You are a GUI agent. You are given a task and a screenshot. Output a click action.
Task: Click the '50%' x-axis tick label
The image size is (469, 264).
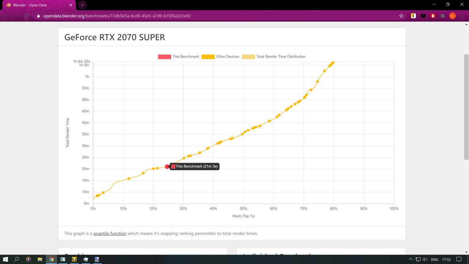(x=243, y=209)
